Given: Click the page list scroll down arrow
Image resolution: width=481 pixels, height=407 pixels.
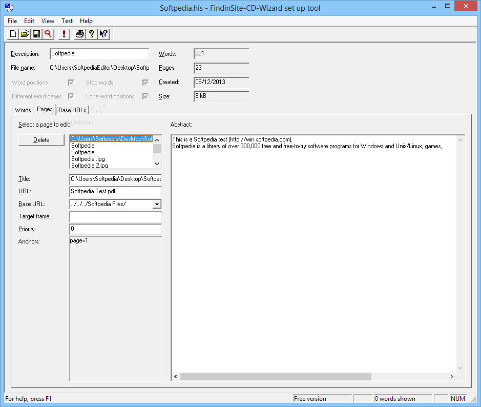Looking at the screenshot, I should (157, 164).
